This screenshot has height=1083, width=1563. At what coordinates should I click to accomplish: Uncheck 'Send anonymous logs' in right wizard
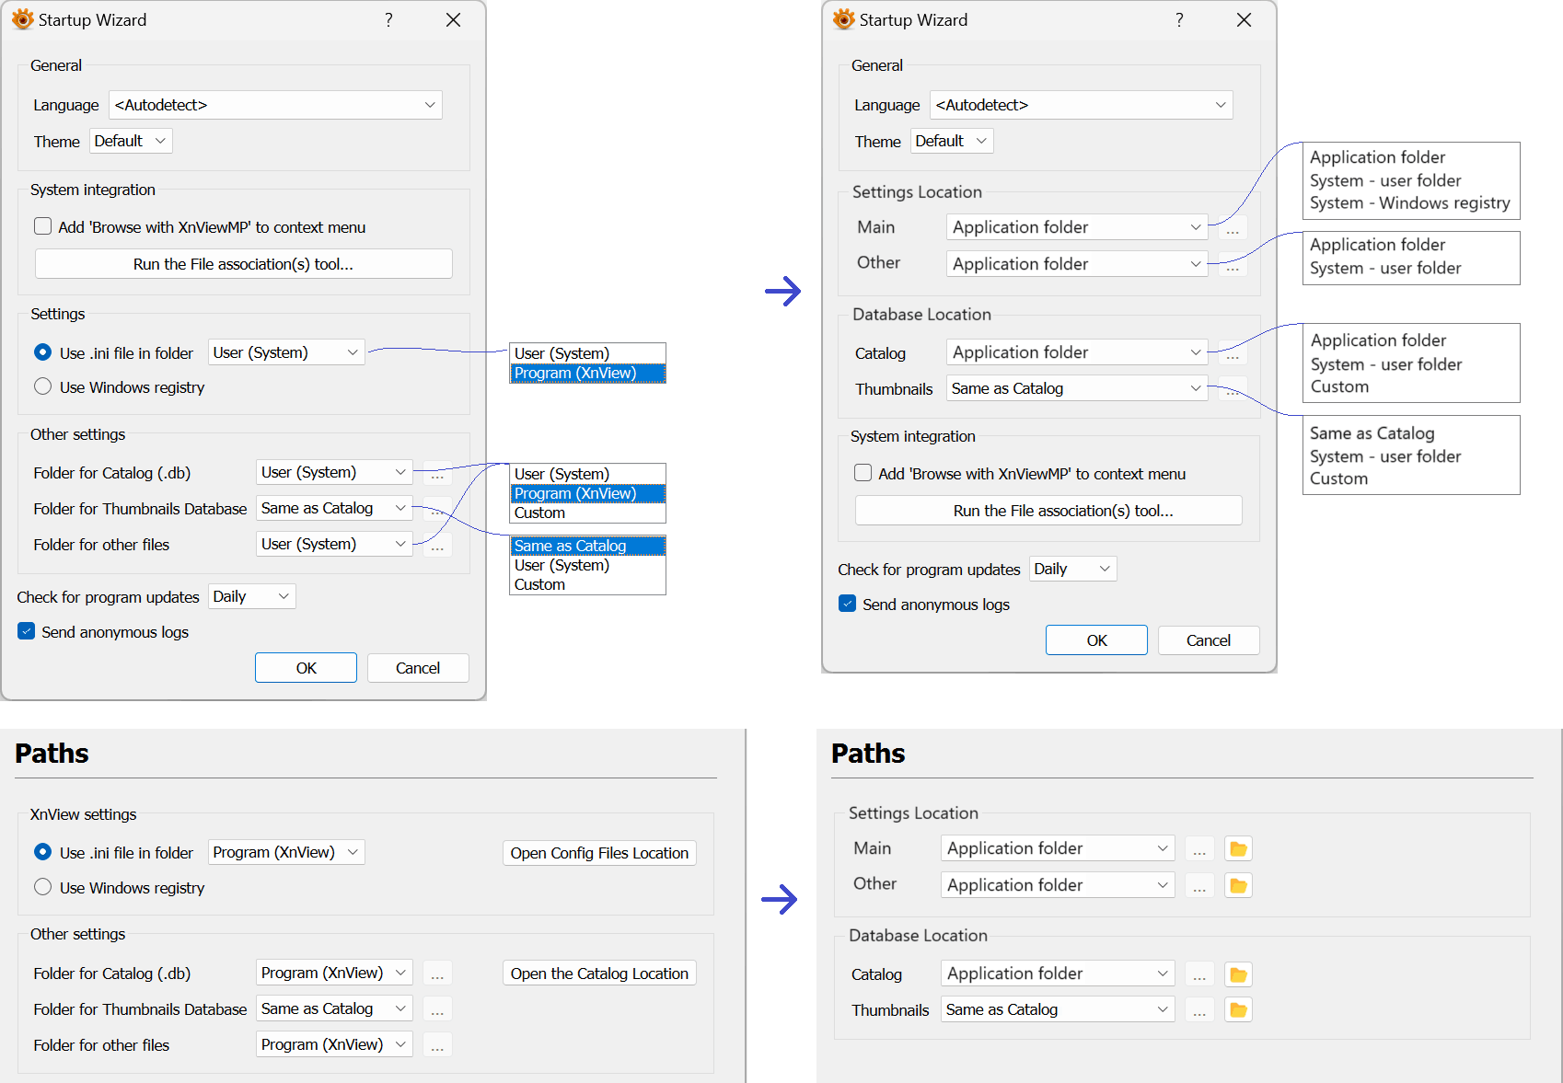click(848, 604)
